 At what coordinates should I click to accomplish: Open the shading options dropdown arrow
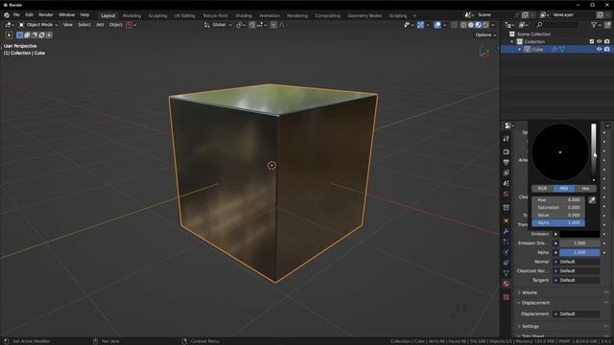pos(493,25)
